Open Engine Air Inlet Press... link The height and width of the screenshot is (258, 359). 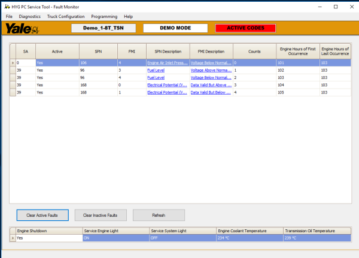[x=168, y=63]
